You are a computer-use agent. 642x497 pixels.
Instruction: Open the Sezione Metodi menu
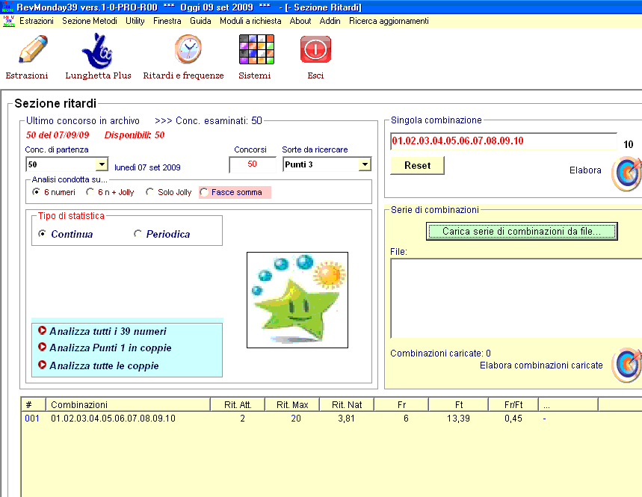(90, 21)
